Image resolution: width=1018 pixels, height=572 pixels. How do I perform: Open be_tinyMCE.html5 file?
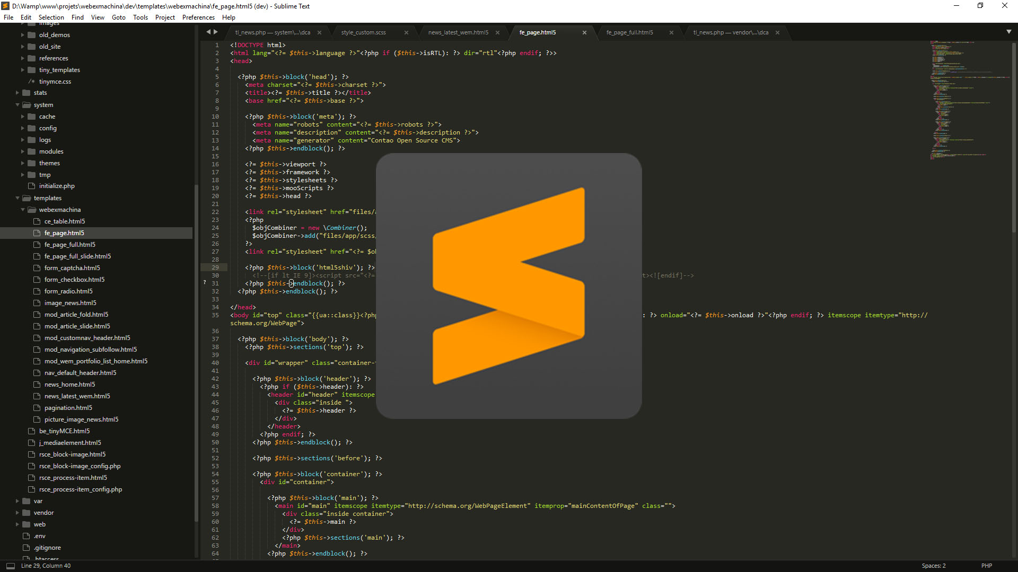click(x=65, y=431)
